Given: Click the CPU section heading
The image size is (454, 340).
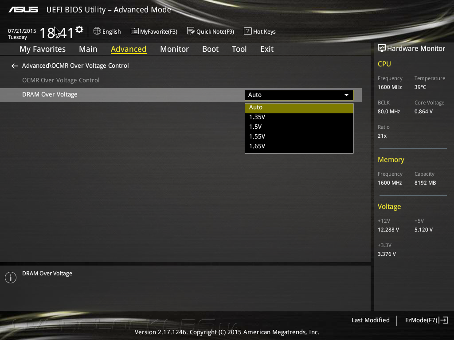Looking at the screenshot, I should [384, 64].
